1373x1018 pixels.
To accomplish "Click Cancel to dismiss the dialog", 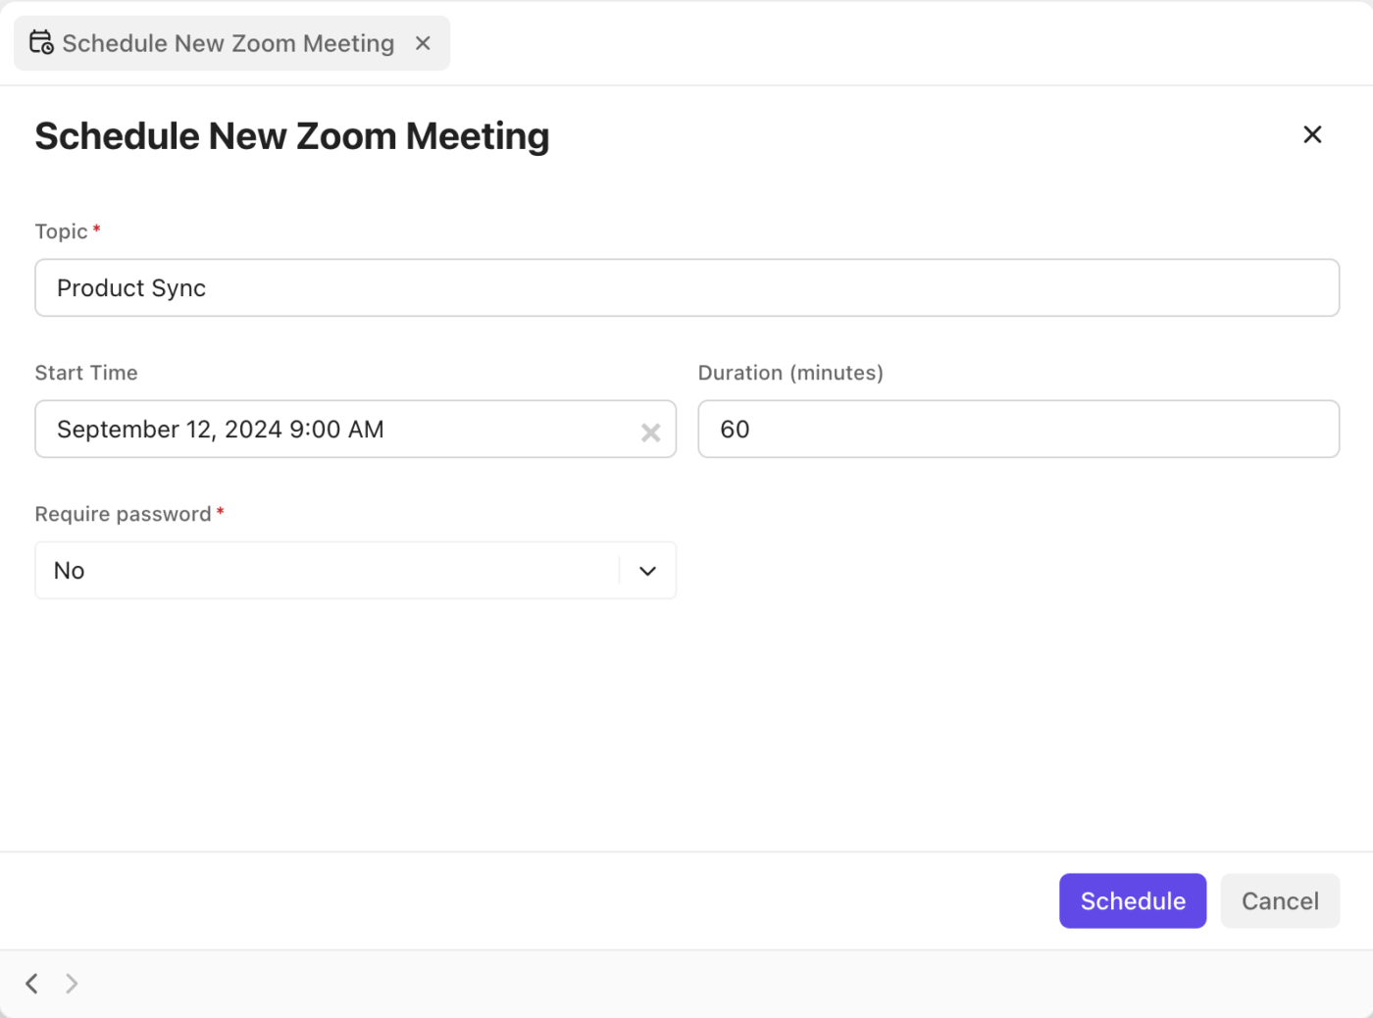I will tap(1280, 900).
